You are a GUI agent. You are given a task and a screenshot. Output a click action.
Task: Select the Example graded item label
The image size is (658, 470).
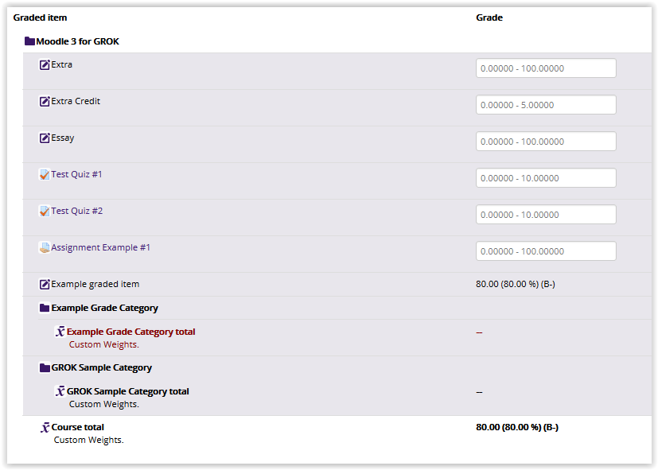pos(95,284)
